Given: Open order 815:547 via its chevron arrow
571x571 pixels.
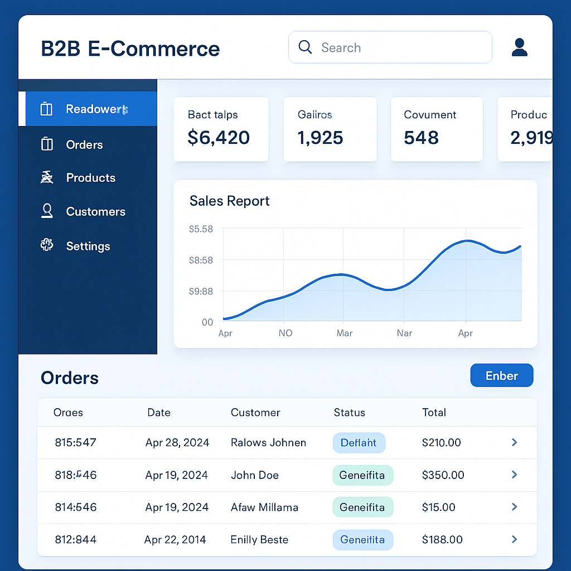Looking at the screenshot, I should tap(514, 442).
